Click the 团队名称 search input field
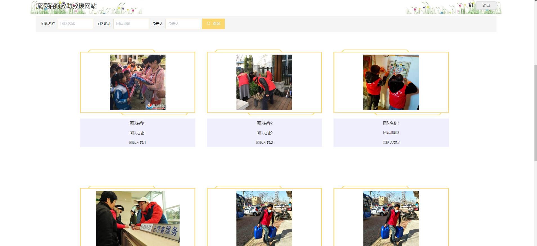This screenshot has width=537, height=246. coord(75,24)
